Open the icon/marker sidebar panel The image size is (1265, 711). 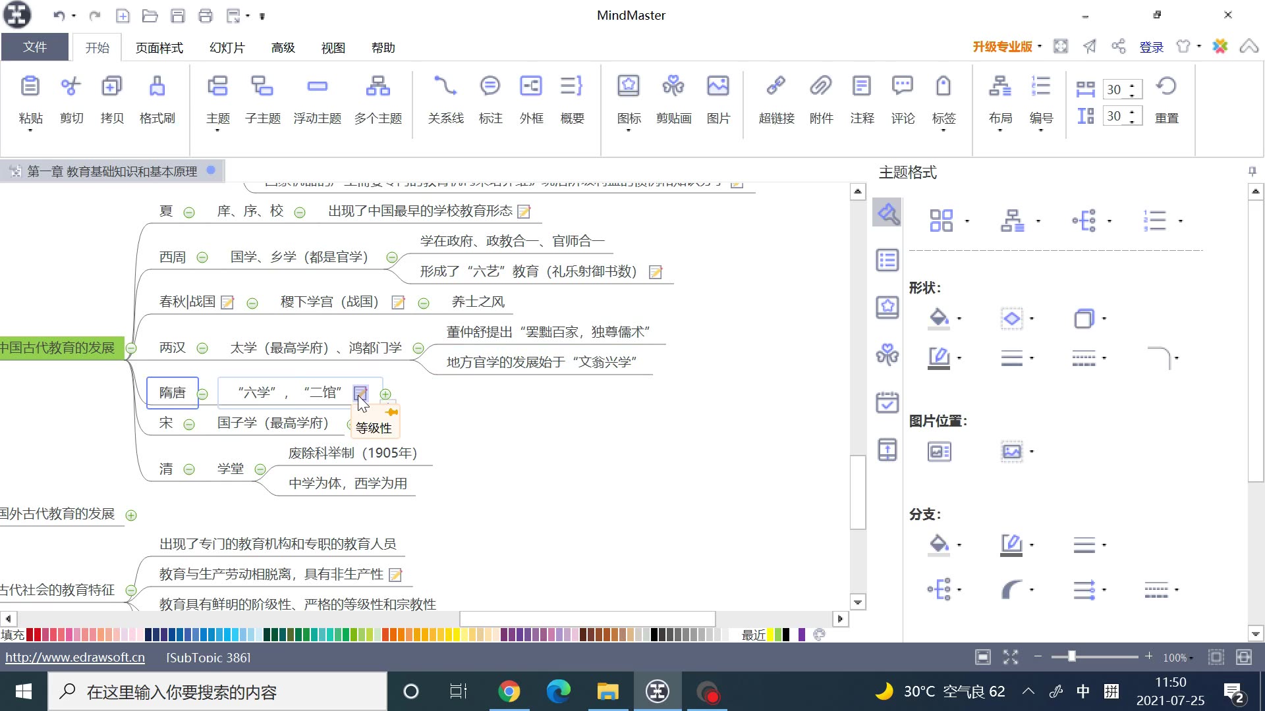(x=887, y=307)
